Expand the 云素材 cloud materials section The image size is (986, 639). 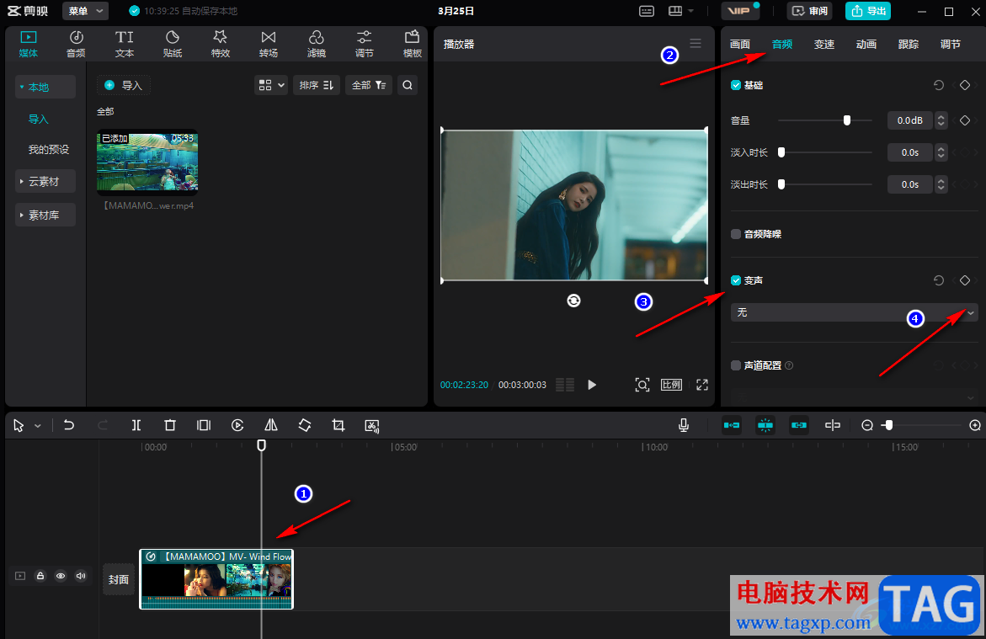(45, 181)
